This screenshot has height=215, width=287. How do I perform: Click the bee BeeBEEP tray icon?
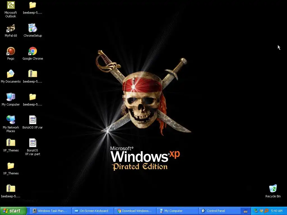pyautogui.click(x=261, y=211)
